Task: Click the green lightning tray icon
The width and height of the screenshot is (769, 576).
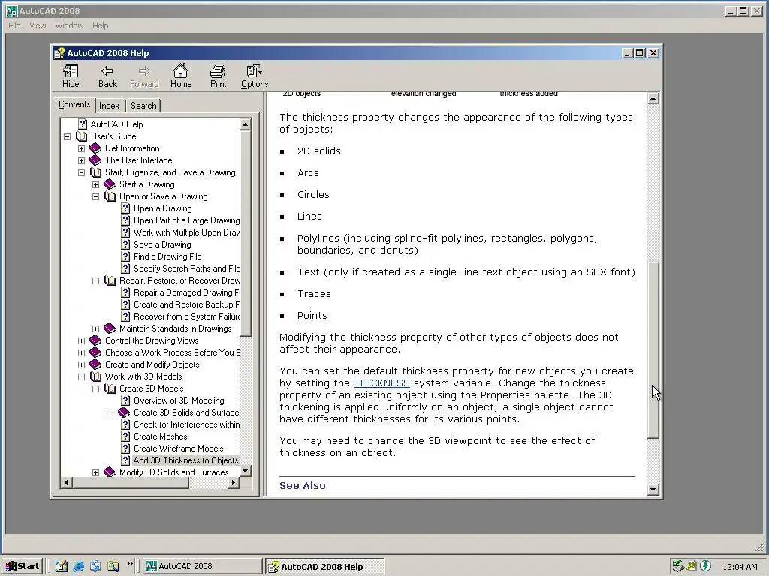Action: (705, 566)
